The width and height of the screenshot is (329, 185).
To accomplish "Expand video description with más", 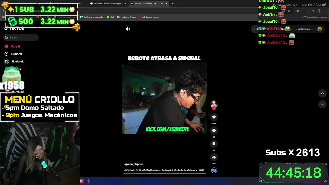I will tap(202, 170).
